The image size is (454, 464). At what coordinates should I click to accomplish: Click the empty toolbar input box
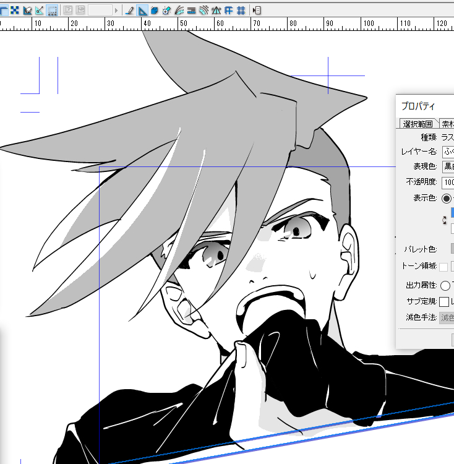tap(100, 11)
